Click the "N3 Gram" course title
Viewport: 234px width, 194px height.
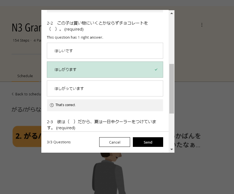click(26, 28)
